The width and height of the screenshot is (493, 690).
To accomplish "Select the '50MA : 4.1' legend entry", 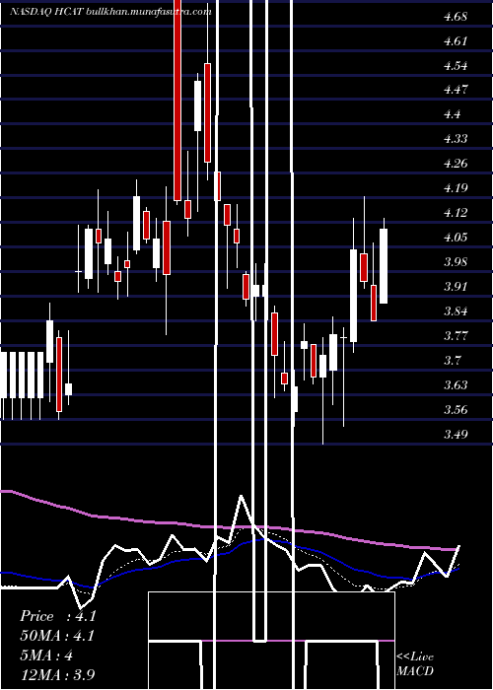I will [57, 636].
